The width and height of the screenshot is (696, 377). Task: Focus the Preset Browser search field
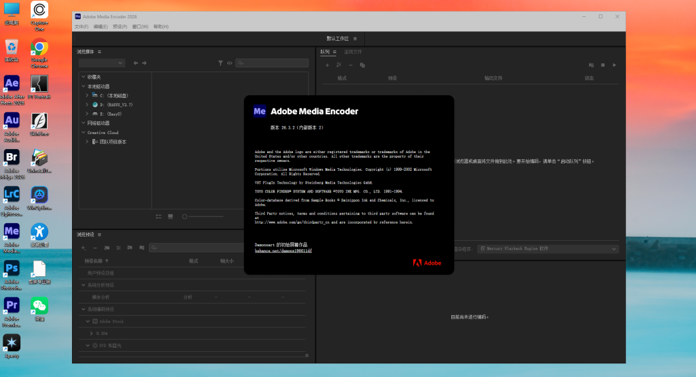click(x=196, y=248)
